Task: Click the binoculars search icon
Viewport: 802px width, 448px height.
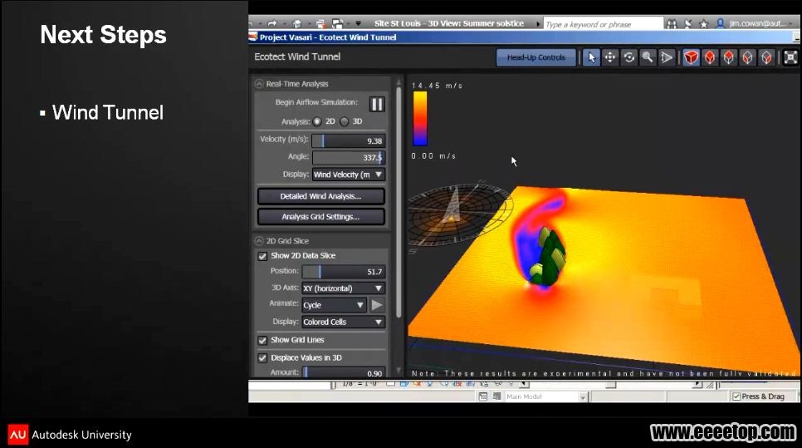Action: [x=672, y=23]
